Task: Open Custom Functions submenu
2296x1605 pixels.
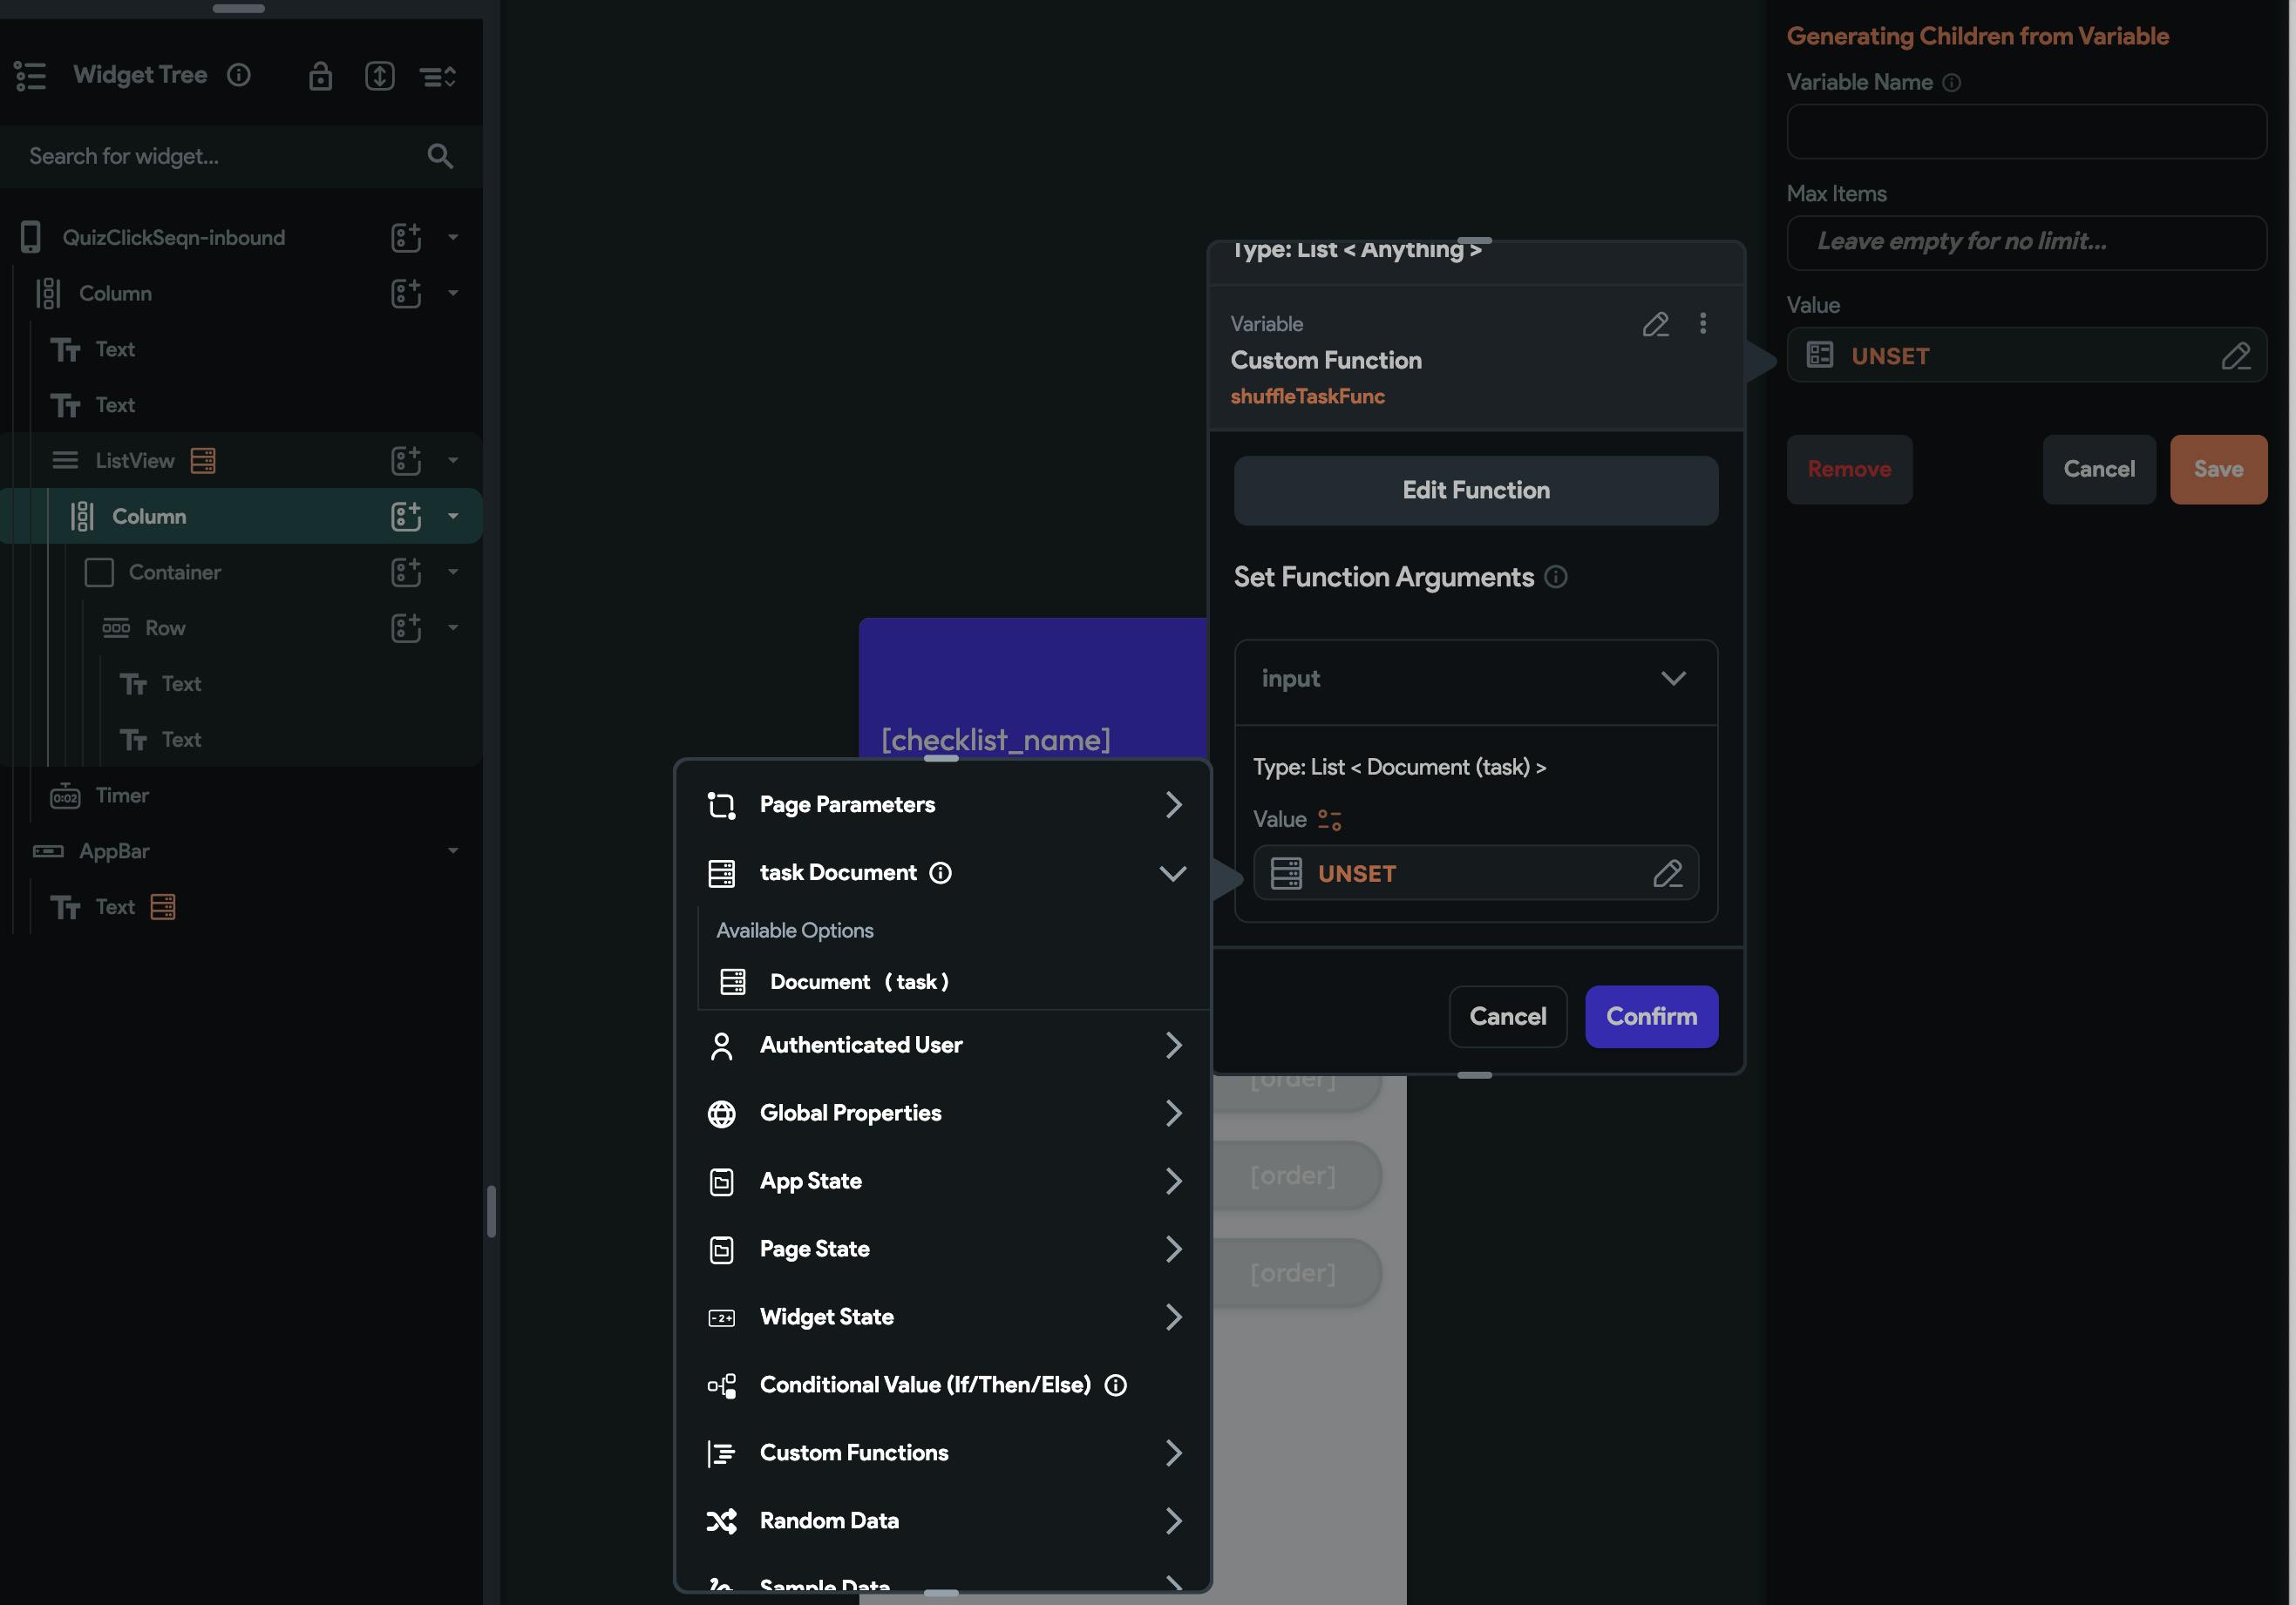Action: (x=943, y=1453)
